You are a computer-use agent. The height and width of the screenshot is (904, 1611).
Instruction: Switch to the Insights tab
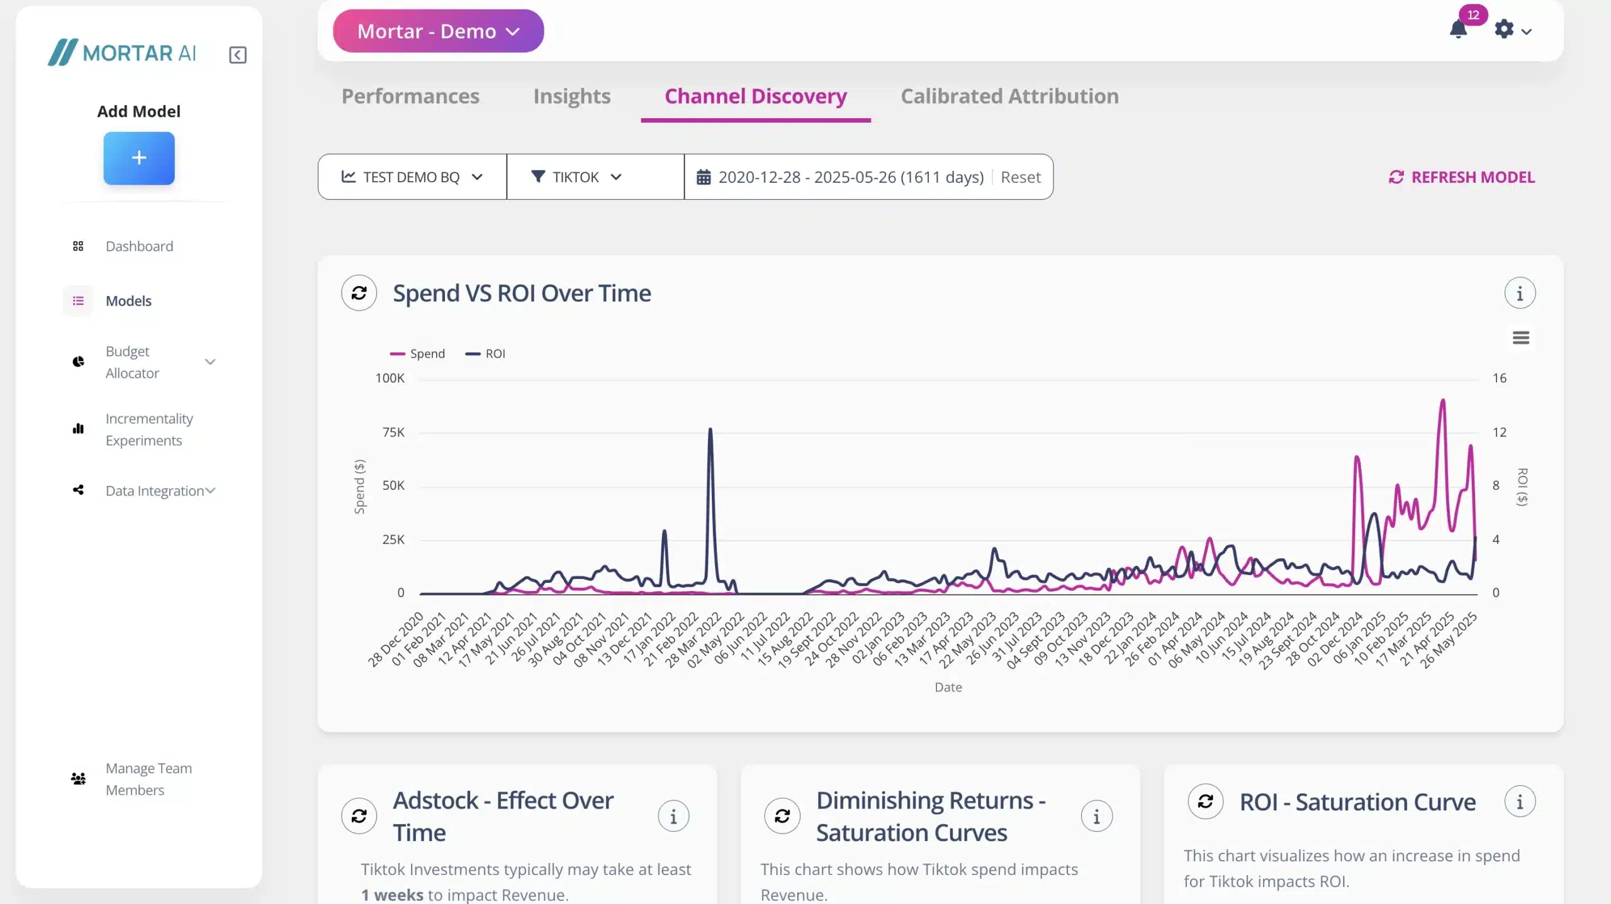pyautogui.click(x=571, y=96)
